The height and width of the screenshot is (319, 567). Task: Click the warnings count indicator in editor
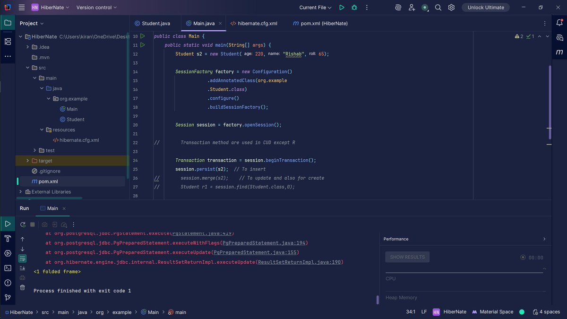tap(519, 36)
